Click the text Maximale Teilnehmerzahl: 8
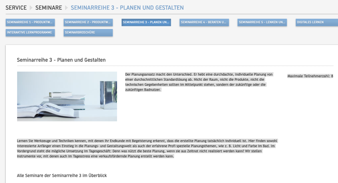This screenshot has width=338, height=183. tap(310, 76)
